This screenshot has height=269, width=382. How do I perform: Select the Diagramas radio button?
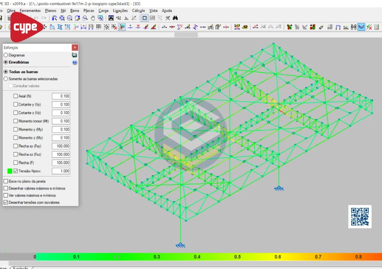(6, 55)
